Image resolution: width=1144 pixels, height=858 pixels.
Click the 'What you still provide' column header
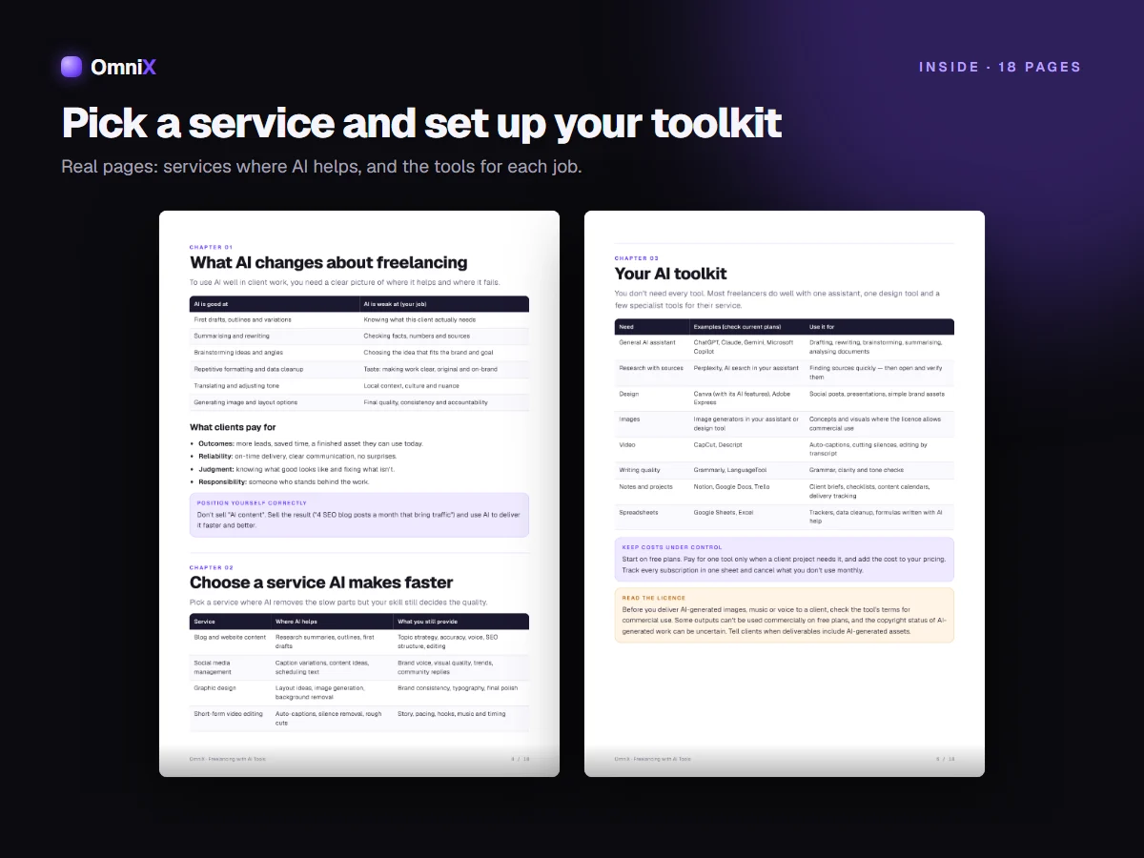click(461, 622)
